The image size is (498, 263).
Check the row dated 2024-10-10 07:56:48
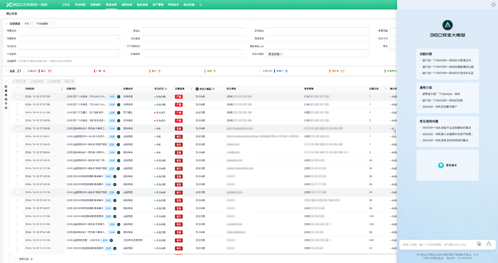point(18,129)
